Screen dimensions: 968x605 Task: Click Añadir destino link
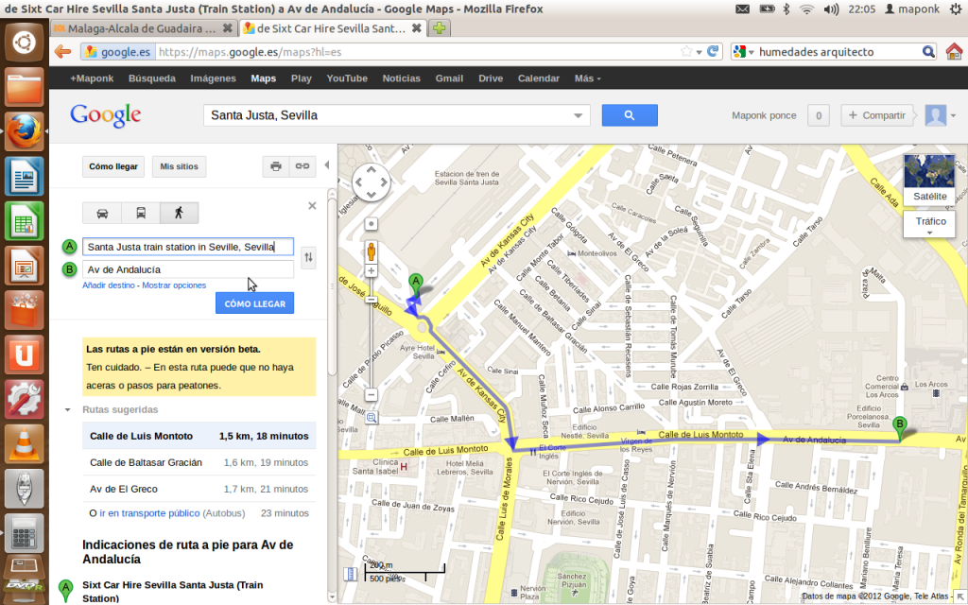pyautogui.click(x=109, y=285)
